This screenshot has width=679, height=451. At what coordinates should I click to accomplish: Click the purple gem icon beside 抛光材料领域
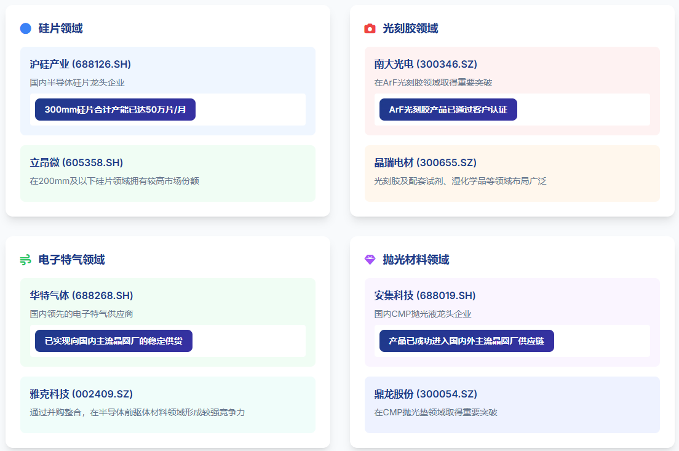point(370,260)
